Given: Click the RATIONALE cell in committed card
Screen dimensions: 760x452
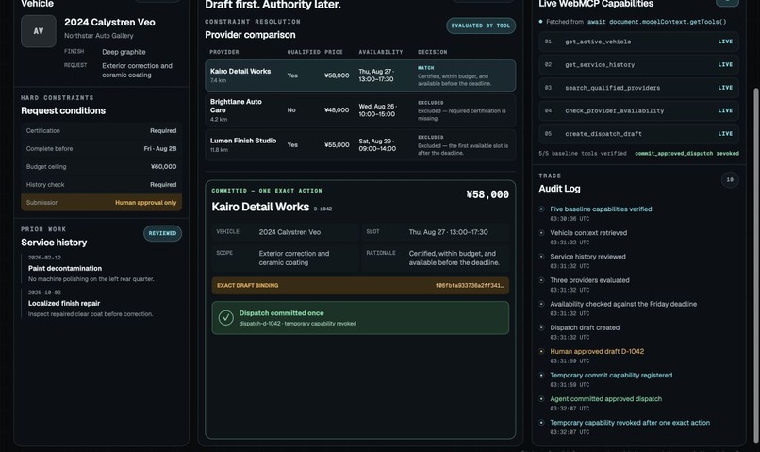Looking at the screenshot, I should (x=436, y=258).
